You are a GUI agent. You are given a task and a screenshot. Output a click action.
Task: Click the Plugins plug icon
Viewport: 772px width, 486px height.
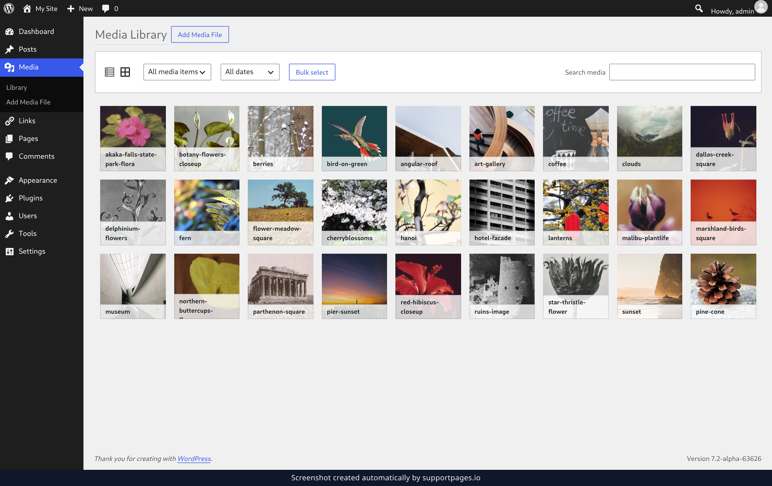tap(9, 198)
